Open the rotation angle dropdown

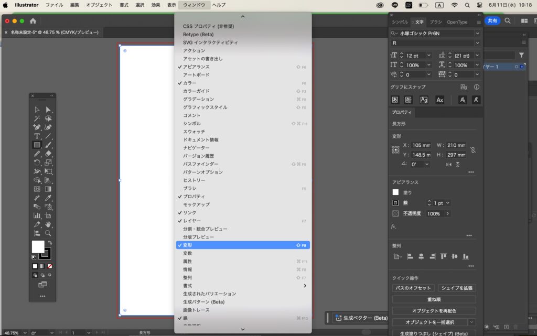[x=427, y=164]
